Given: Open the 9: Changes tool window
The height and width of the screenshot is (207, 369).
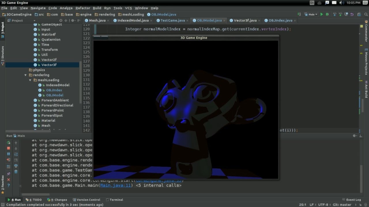Looking at the screenshot, I should (x=57, y=200).
